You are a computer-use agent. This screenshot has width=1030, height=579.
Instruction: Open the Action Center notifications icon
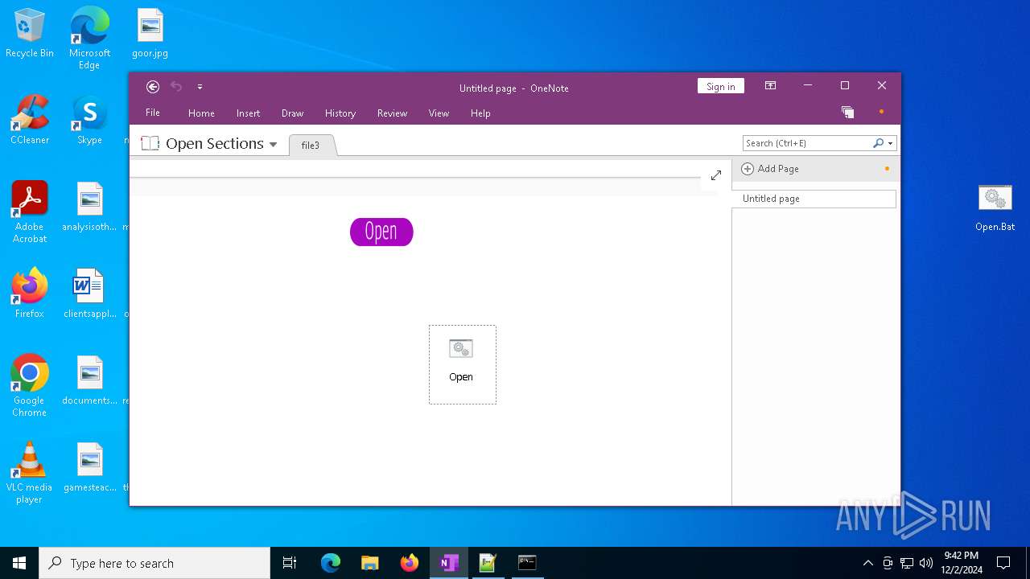click(1003, 563)
